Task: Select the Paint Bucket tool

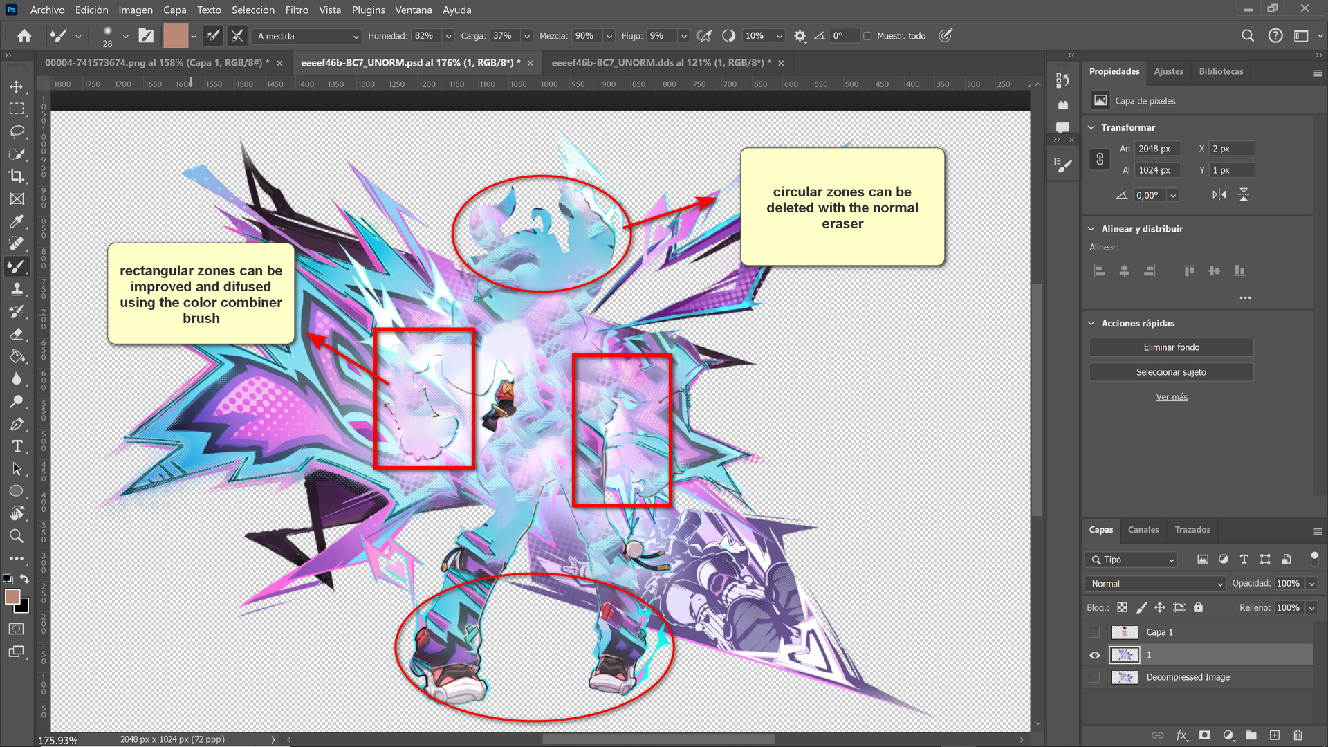Action: pos(17,356)
